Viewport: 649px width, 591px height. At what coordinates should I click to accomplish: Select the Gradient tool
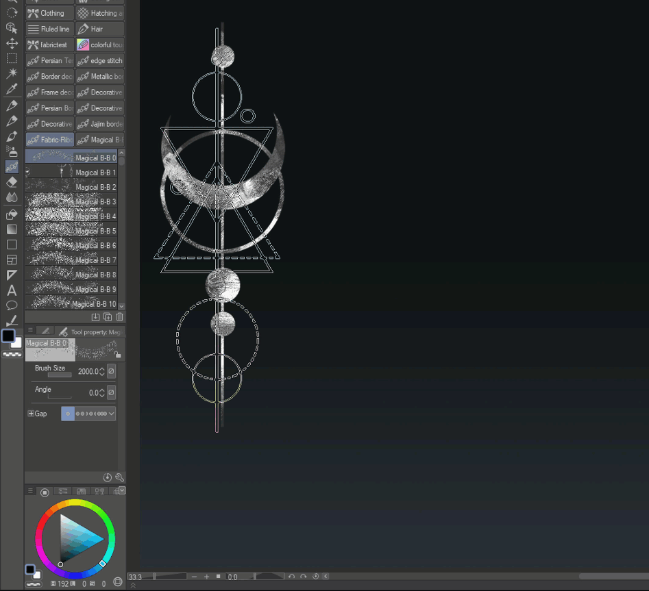(x=12, y=229)
